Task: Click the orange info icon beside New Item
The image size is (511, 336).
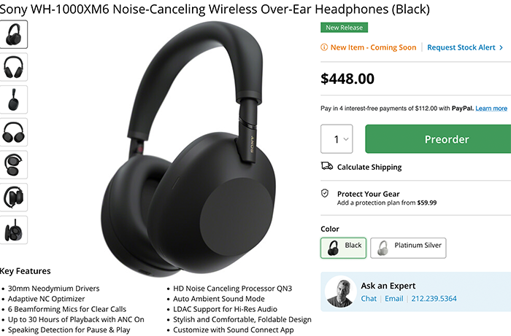Action: coord(324,47)
